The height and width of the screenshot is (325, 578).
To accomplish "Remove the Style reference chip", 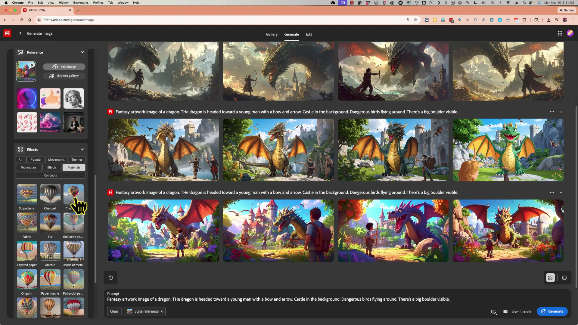I will (162, 311).
